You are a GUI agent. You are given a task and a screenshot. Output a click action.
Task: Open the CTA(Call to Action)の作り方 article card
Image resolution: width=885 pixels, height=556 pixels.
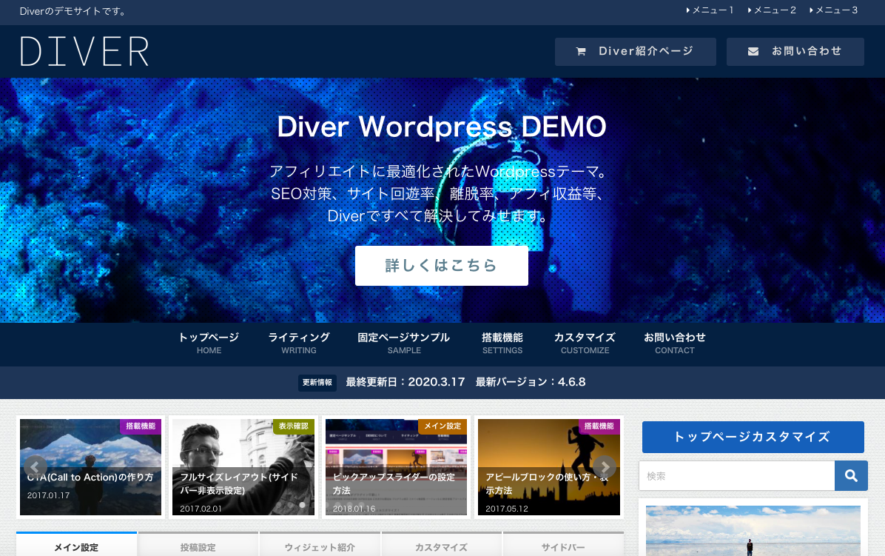90,467
